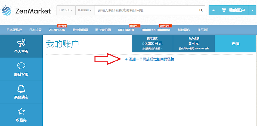Image resolution: width=257 pixels, height=126 pixels.
Task: Open the 雅虎购物网 nav item
Action: (x=80, y=30)
